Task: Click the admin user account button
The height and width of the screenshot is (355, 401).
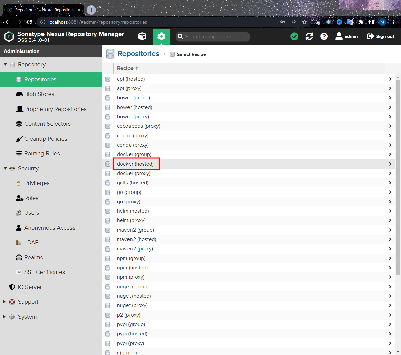Action: 346,36
